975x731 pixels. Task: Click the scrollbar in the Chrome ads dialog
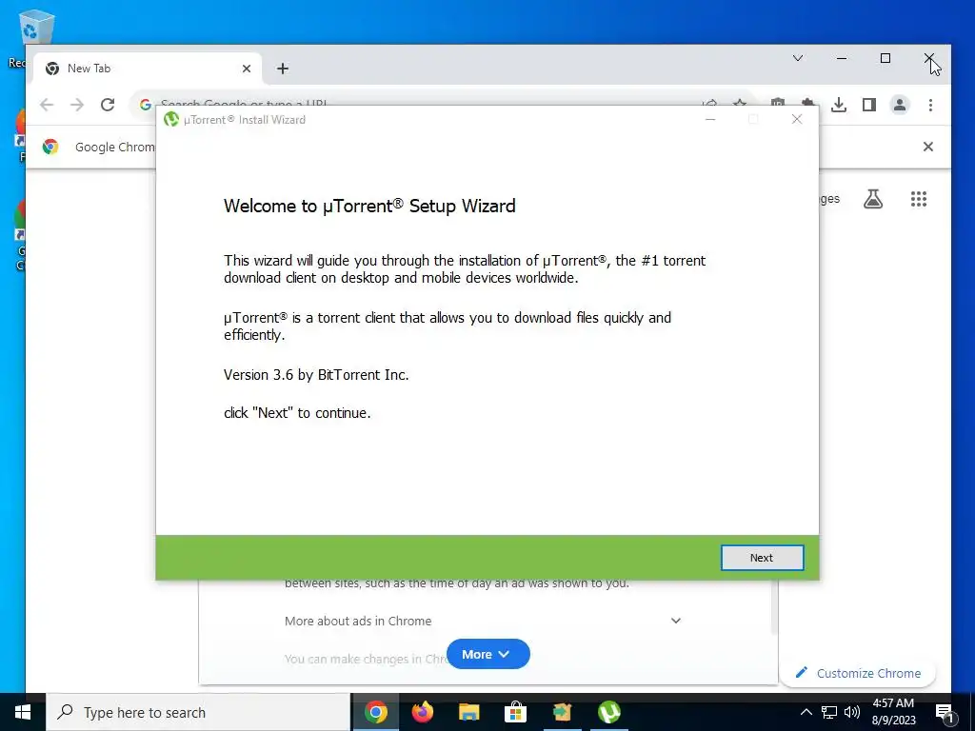774,608
